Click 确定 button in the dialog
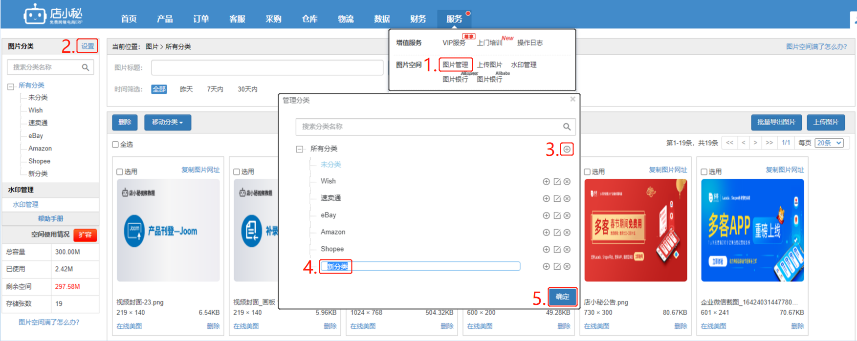 pyautogui.click(x=562, y=297)
